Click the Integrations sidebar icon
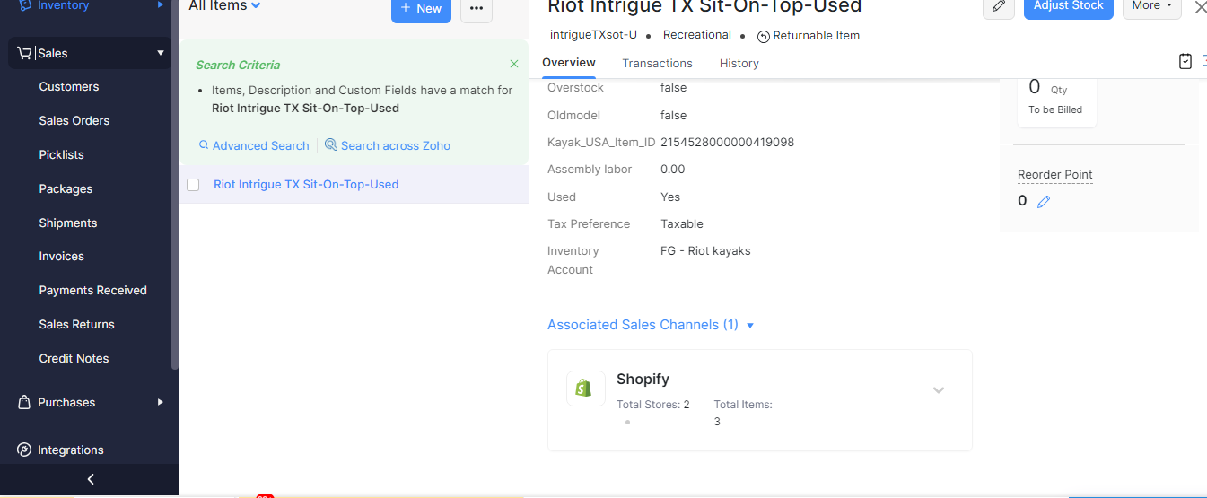The image size is (1207, 498). (x=25, y=450)
